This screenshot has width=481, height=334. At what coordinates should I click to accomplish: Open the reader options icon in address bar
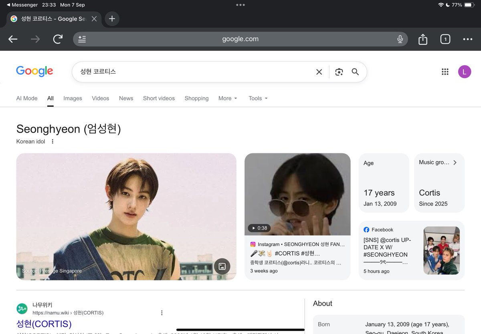82,39
